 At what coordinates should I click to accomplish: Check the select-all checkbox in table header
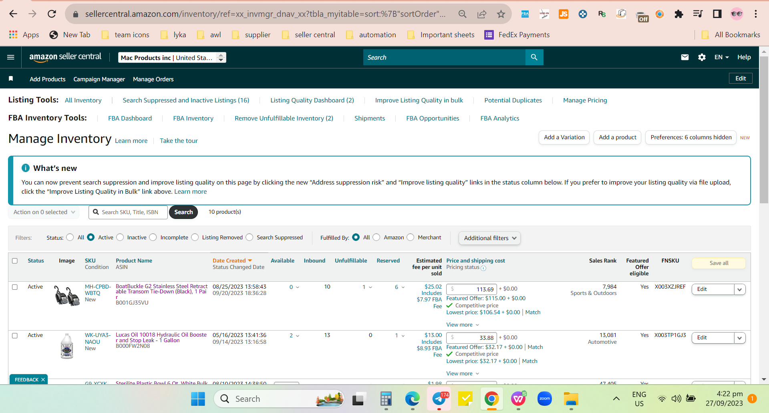(x=15, y=261)
